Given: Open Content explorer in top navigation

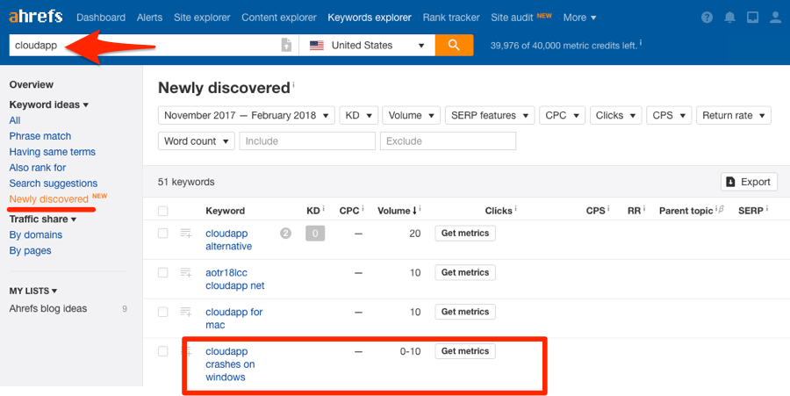Looking at the screenshot, I should pos(279,18).
